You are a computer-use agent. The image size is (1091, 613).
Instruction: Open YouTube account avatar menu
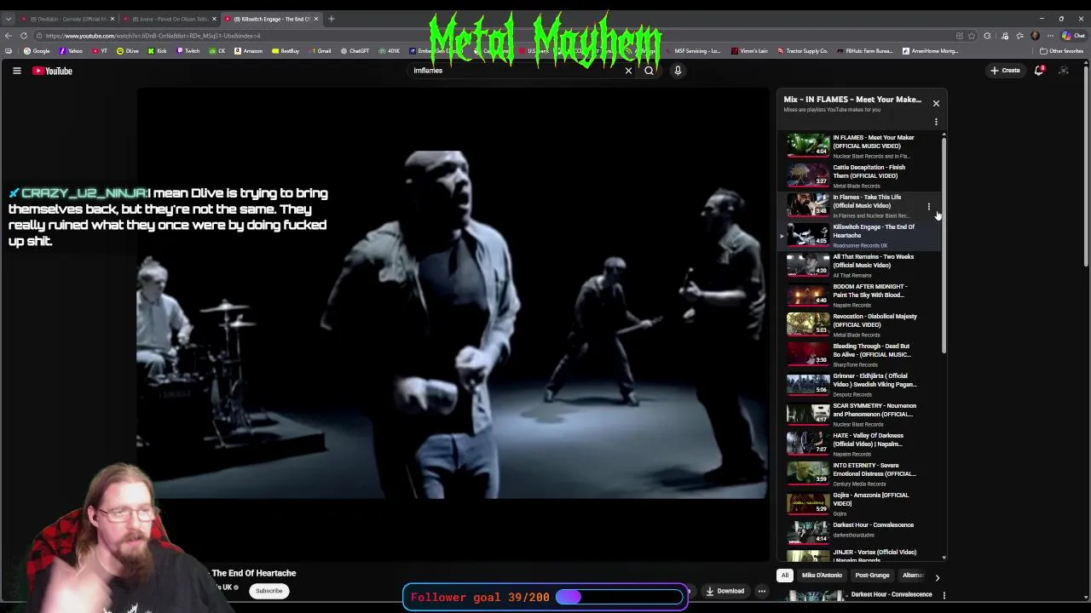tap(1064, 71)
